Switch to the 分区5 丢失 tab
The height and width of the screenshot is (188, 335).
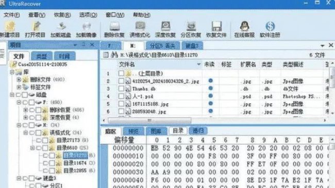pos(162,46)
